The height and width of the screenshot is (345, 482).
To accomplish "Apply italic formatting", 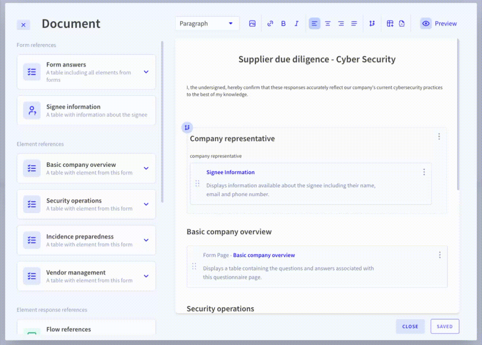I will click(296, 23).
